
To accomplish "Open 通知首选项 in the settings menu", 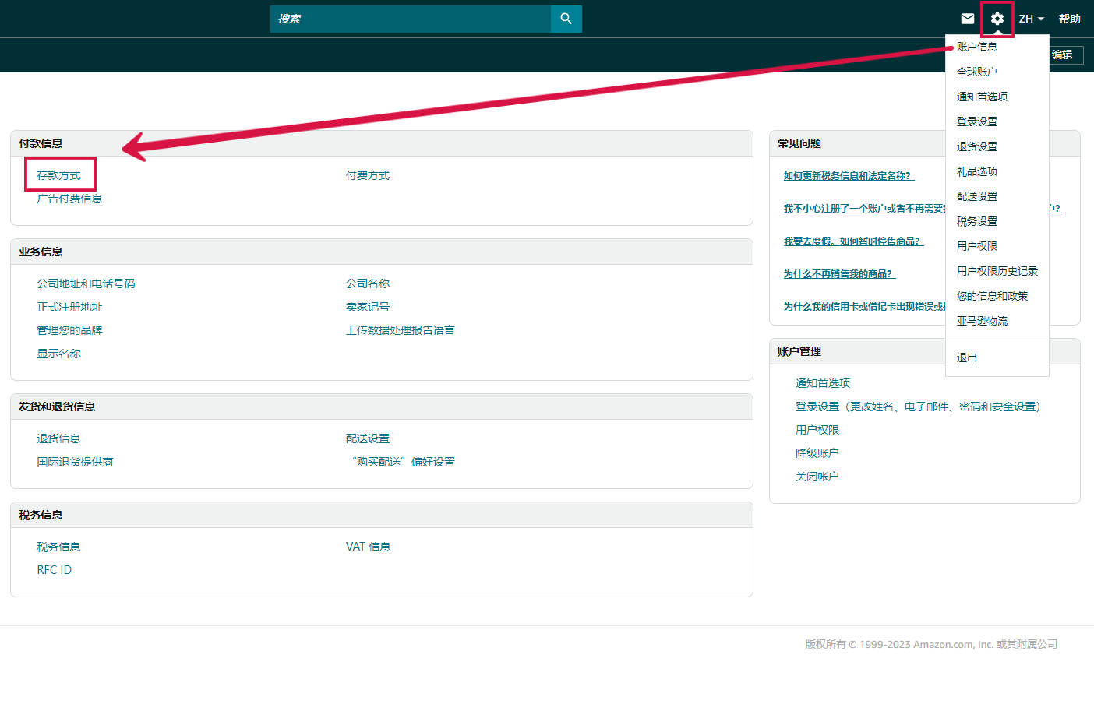I will (982, 97).
